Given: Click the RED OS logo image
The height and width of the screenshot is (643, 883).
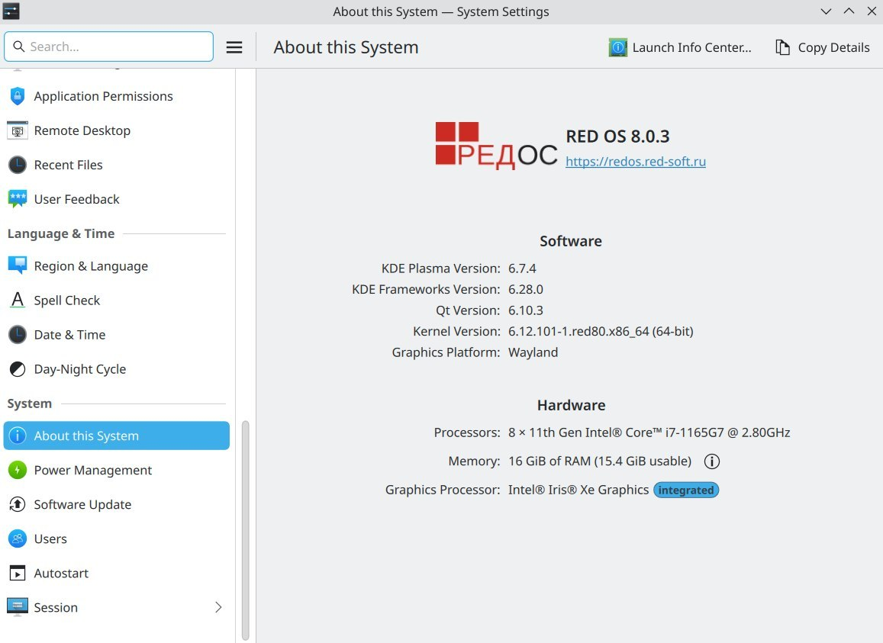Looking at the screenshot, I should coord(496,146).
